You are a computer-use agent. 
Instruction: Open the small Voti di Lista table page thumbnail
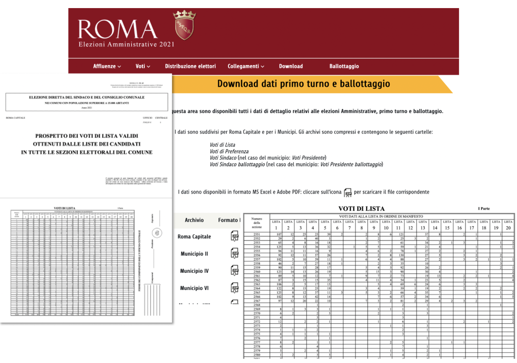click(x=86, y=261)
